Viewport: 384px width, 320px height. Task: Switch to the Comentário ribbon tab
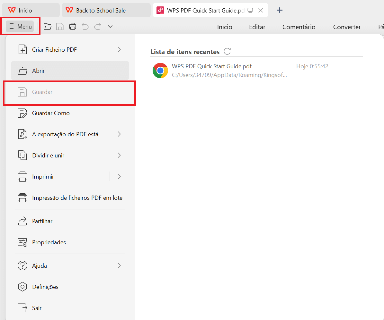pos(299,27)
